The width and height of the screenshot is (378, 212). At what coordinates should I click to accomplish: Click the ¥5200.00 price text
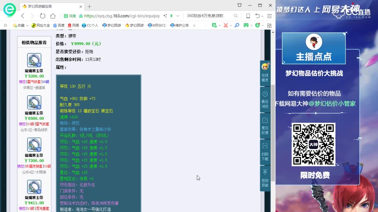pos(34,76)
